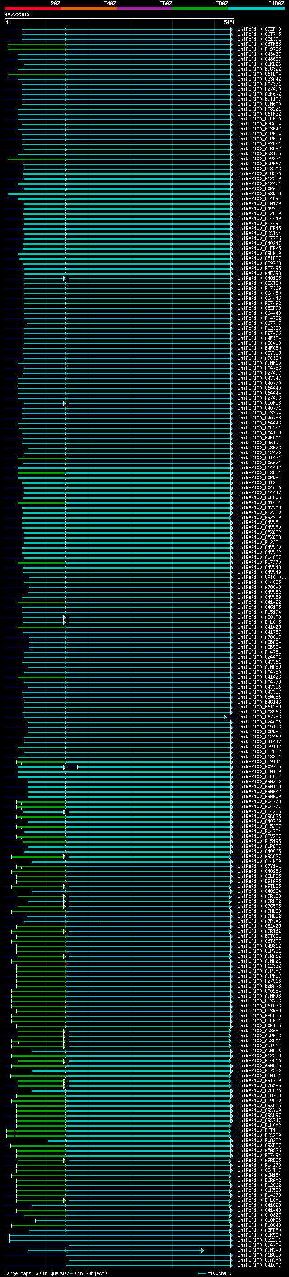Select the UniRef100_P07371 label

pos(259,84)
